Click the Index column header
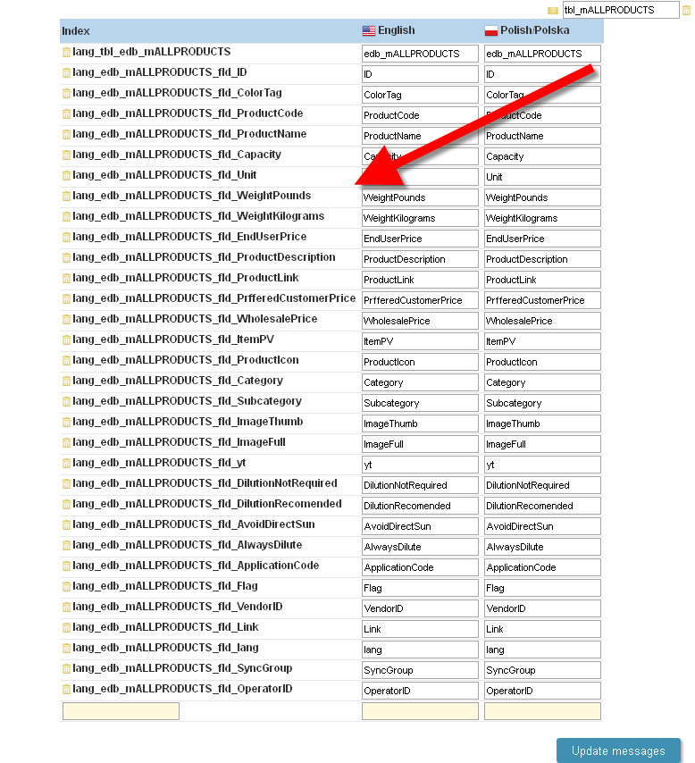The height and width of the screenshot is (763, 695). pos(76,31)
